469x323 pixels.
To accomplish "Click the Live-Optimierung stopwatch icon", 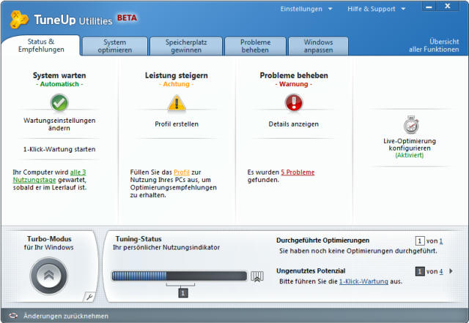I will (x=411, y=125).
